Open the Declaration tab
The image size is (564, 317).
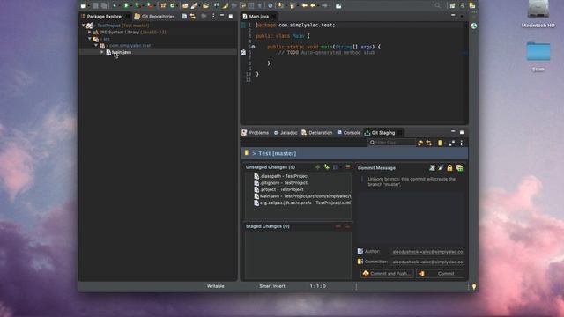(317, 133)
